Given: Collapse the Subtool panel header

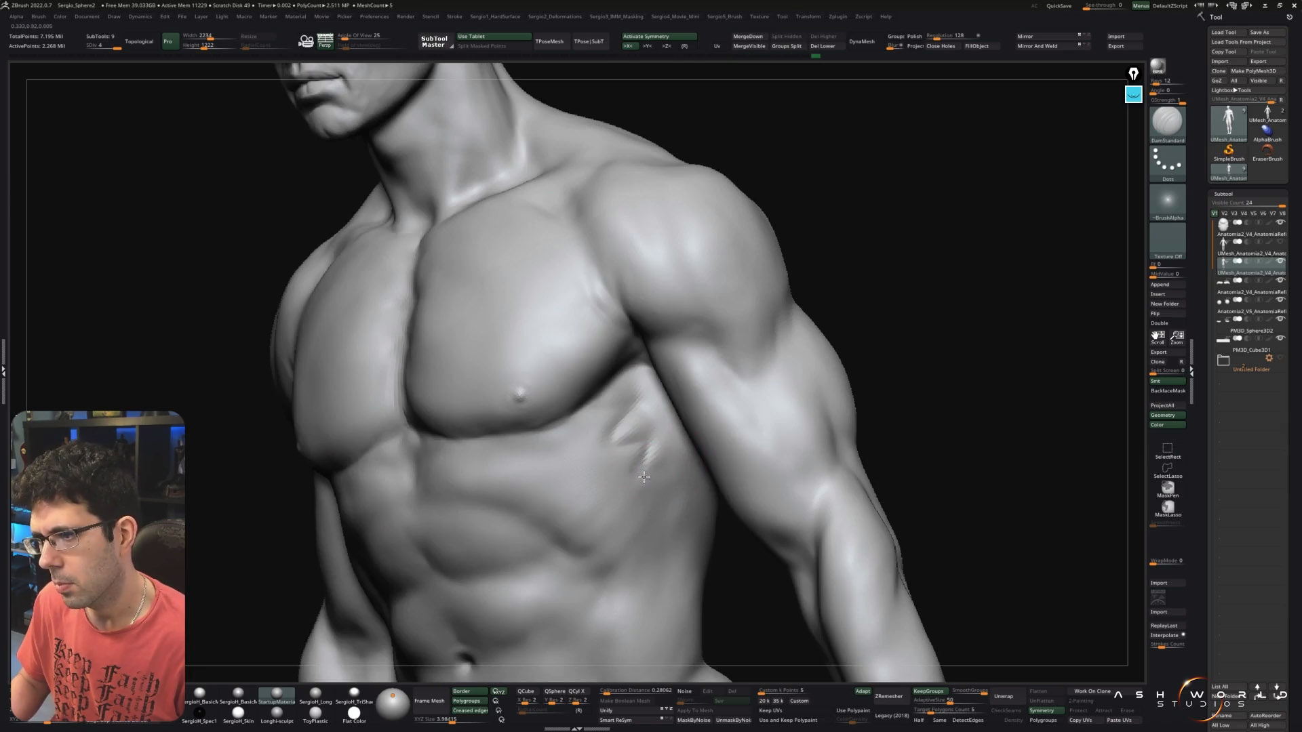Looking at the screenshot, I should point(1223,194).
